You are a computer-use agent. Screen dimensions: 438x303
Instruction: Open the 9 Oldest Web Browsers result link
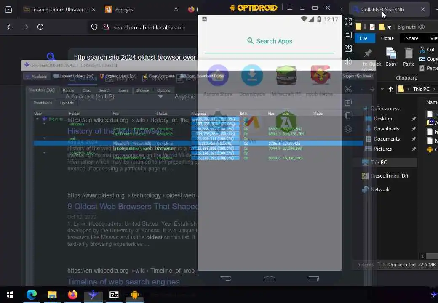point(133,206)
